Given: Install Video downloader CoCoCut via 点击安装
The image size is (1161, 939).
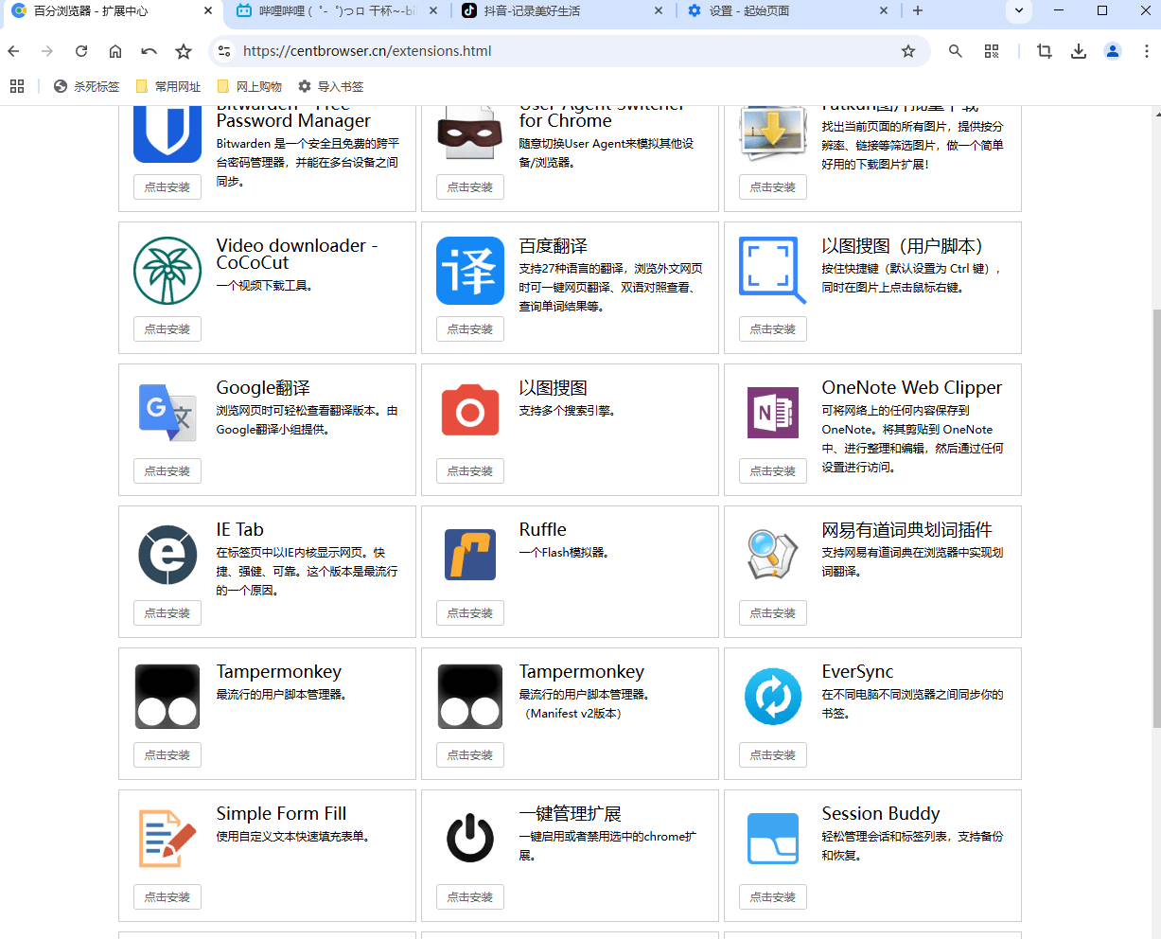Looking at the screenshot, I should pyautogui.click(x=167, y=329).
